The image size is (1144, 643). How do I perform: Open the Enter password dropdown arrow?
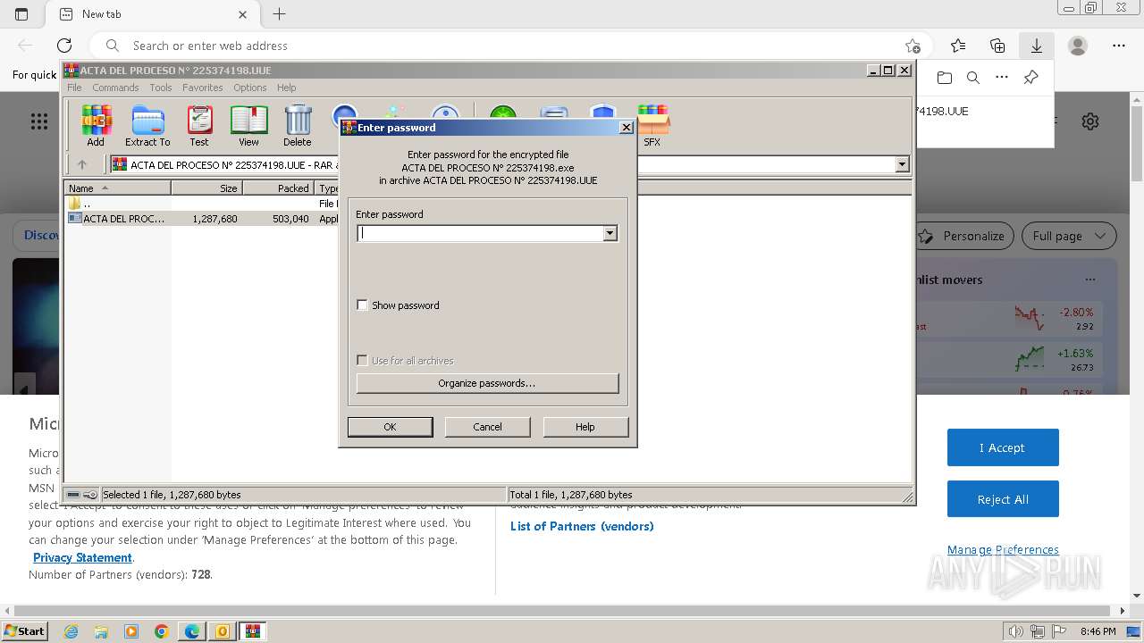click(610, 233)
